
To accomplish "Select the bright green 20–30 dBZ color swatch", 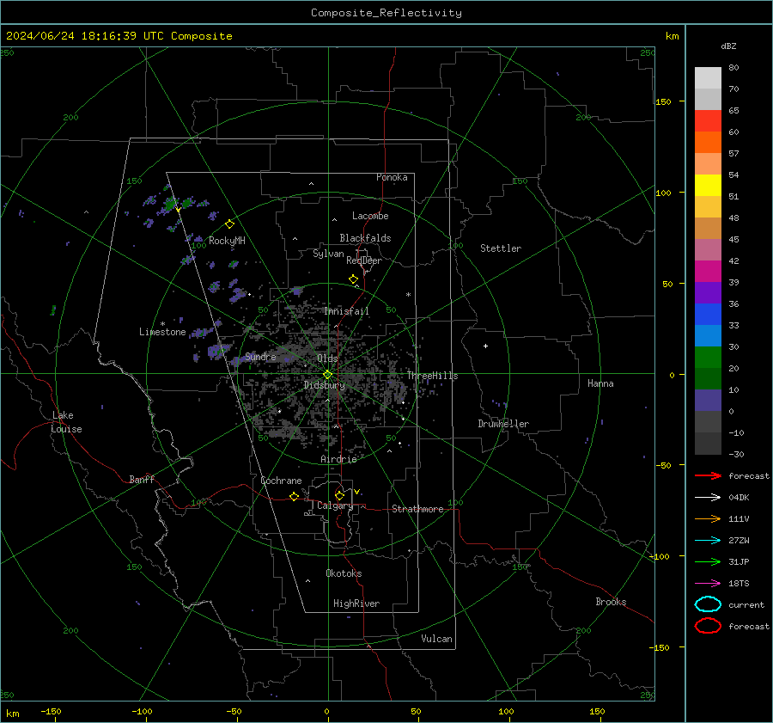I will 708,358.
